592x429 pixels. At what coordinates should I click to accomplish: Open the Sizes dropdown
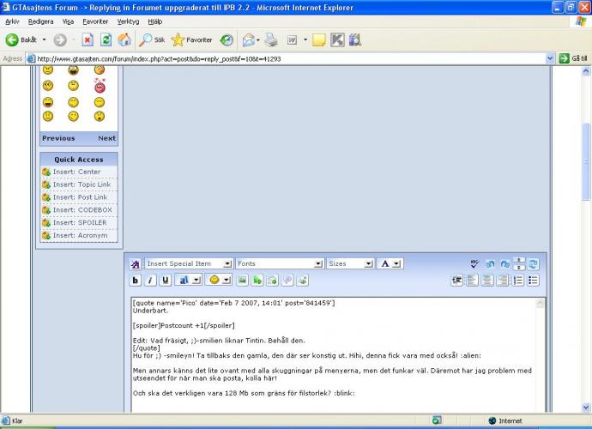(x=349, y=263)
